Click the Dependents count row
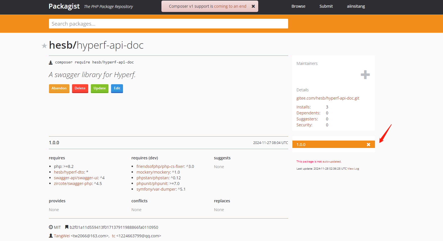 tap(312, 113)
